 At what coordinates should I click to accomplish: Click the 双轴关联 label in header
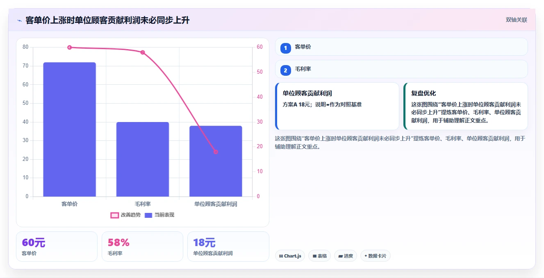click(516, 20)
